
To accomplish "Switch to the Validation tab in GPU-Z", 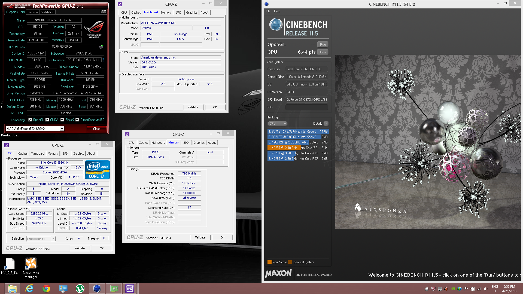I will (x=48, y=12).
